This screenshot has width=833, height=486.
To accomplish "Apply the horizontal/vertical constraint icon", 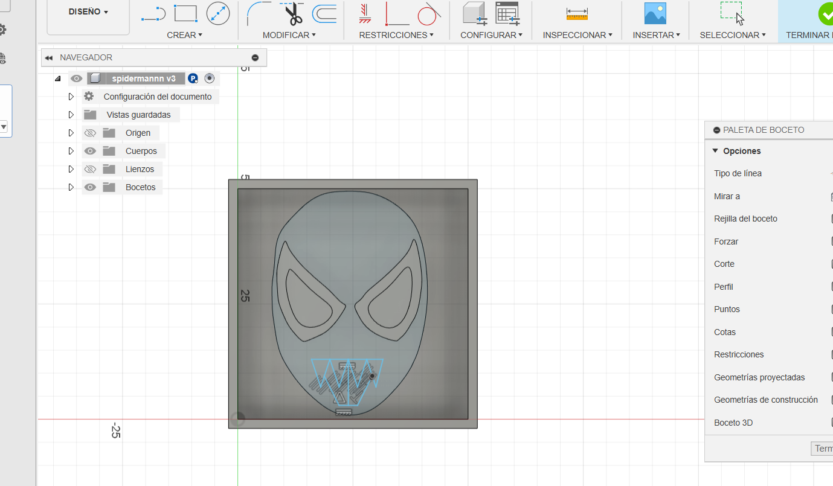I will 365,13.
